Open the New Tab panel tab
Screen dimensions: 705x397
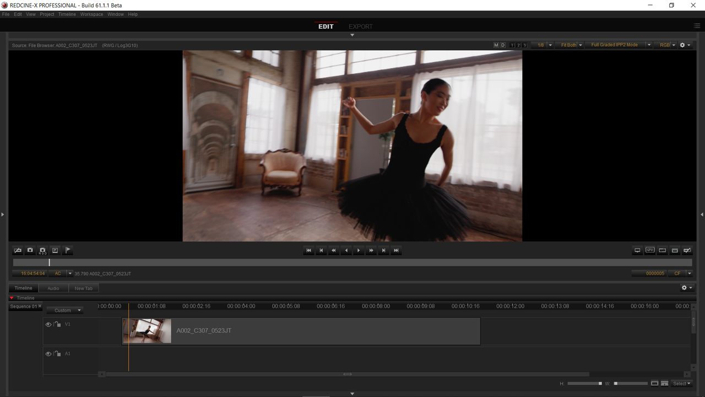(x=84, y=288)
